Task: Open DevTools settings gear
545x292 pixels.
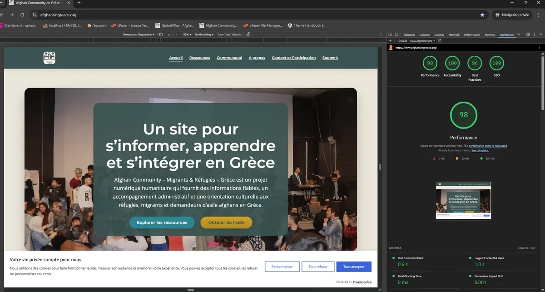Action: pyautogui.click(x=528, y=35)
